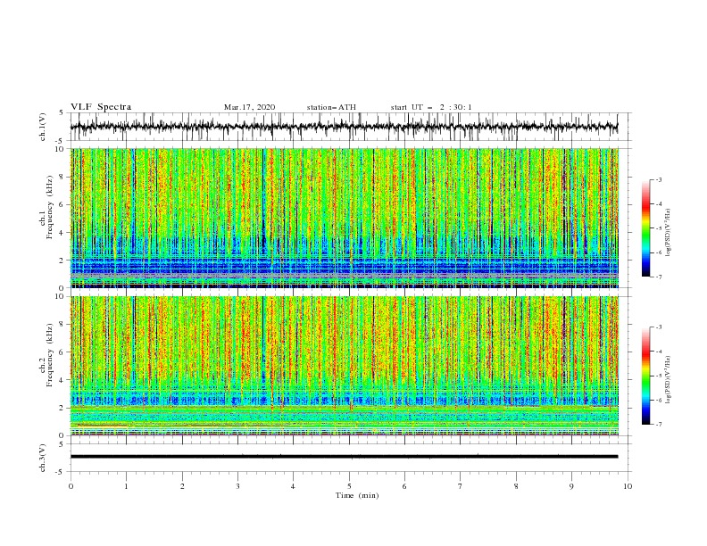The image size is (707, 546).
Task: Click the "start UT = 2 :30: 1" text
Action: point(431,107)
